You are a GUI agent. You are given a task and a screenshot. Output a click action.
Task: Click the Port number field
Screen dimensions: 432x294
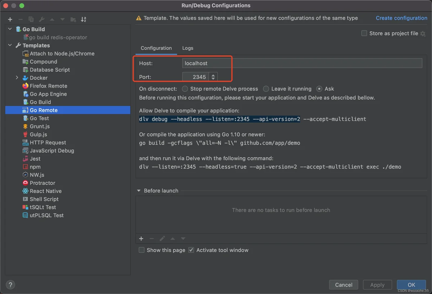[196, 77]
